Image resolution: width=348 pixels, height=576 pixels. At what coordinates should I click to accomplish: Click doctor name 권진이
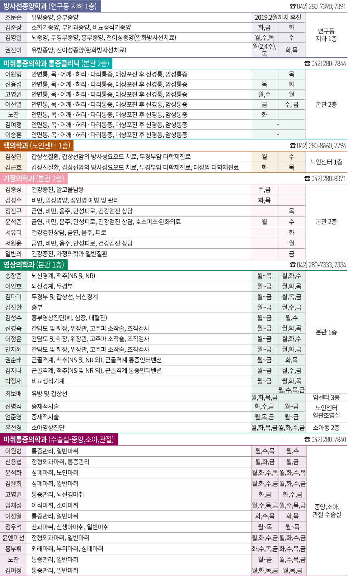pyautogui.click(x=13, y=50)
